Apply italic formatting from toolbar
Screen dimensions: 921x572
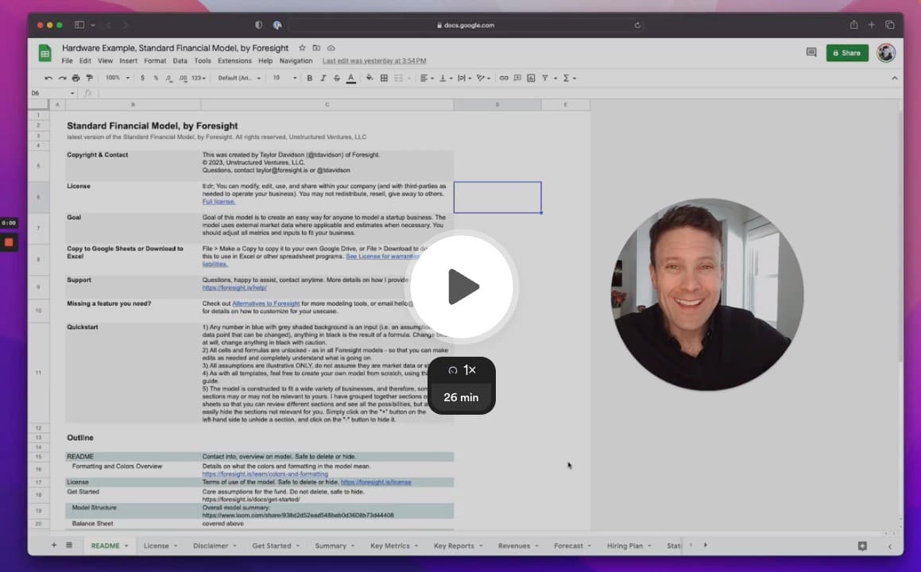pos(323,78)
